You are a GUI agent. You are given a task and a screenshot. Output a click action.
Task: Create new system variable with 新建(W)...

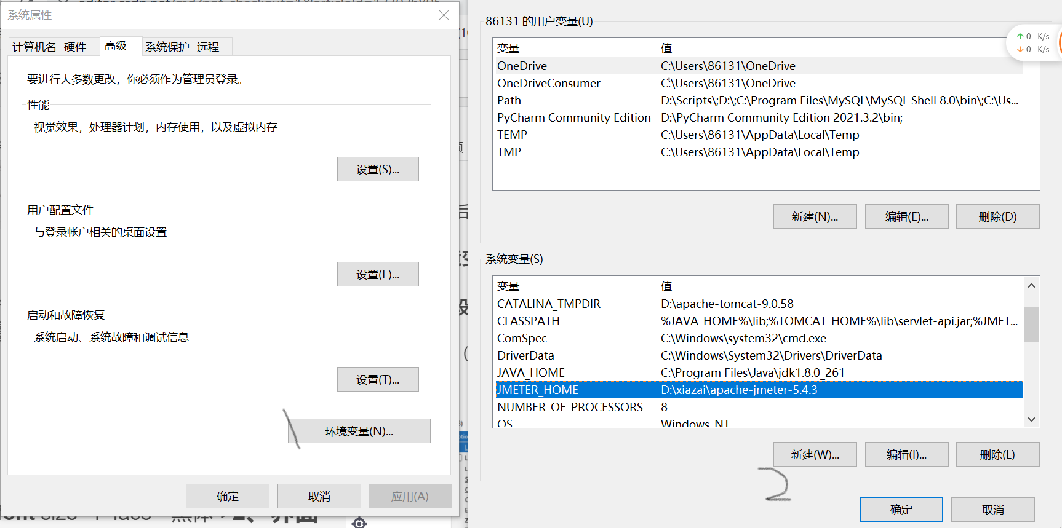815,454
